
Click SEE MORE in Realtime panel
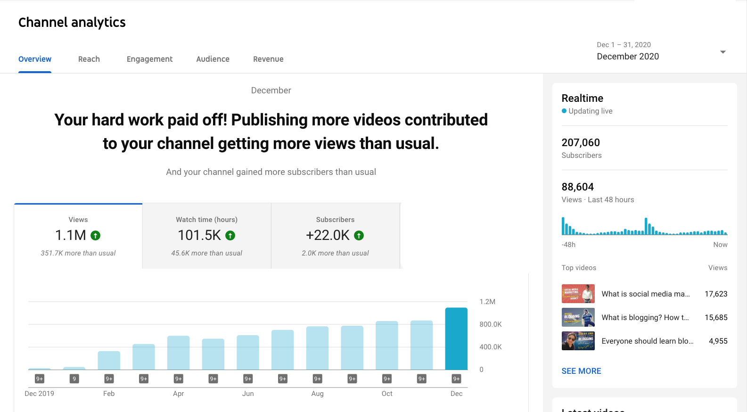click(x=581, y=371)
